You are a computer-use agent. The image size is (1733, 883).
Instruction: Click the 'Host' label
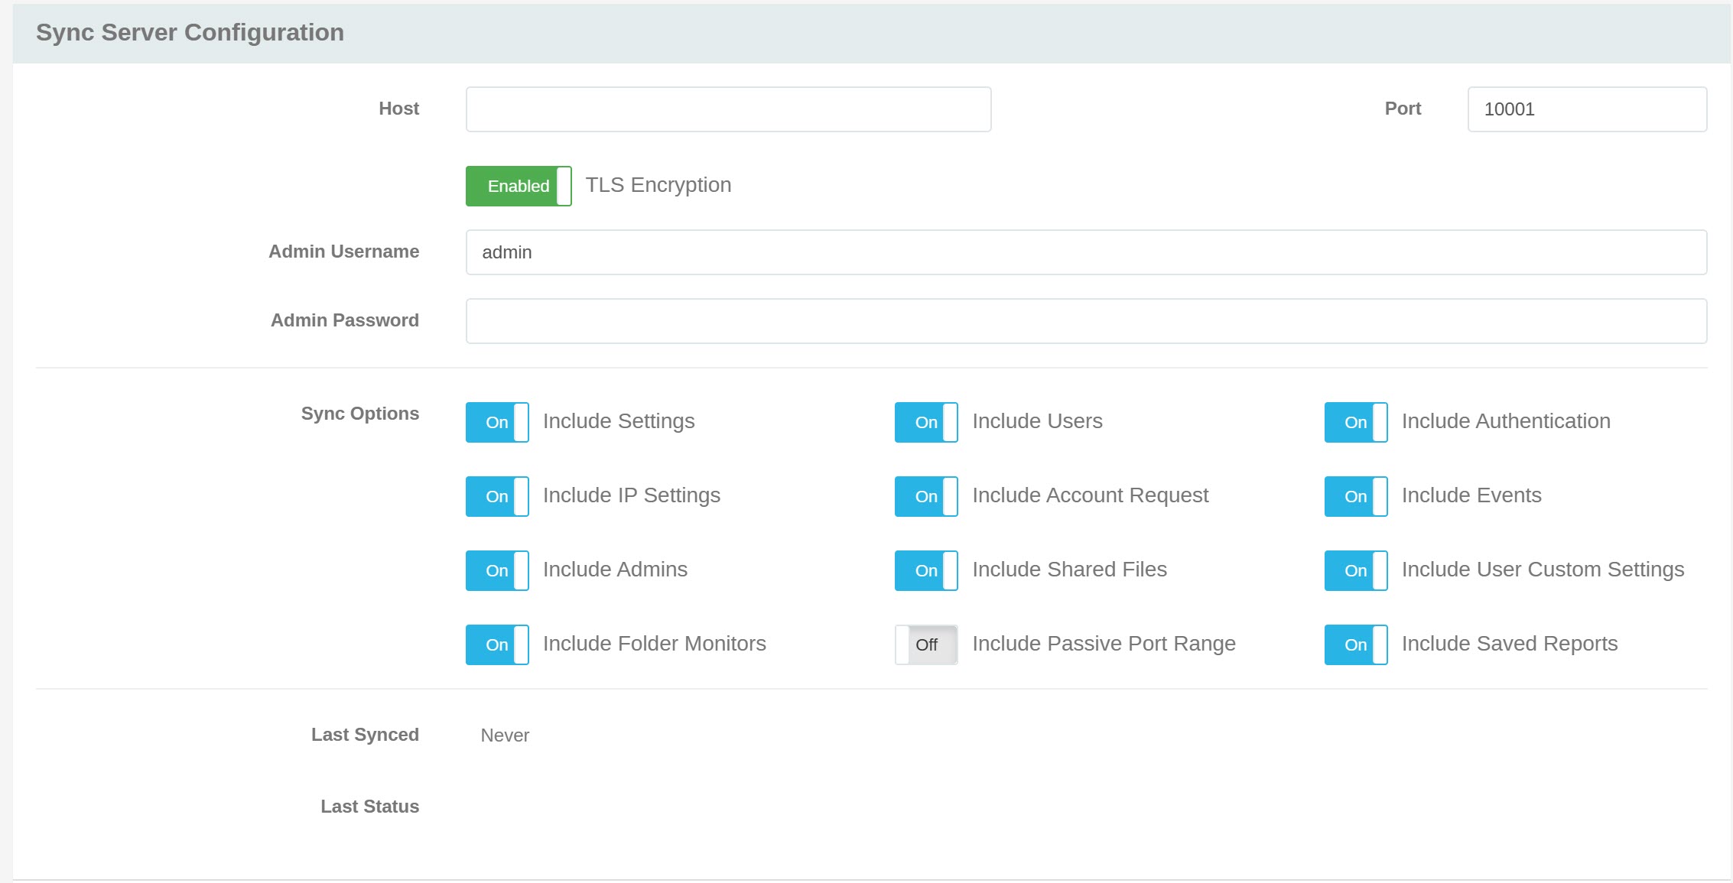click(399, 109)
